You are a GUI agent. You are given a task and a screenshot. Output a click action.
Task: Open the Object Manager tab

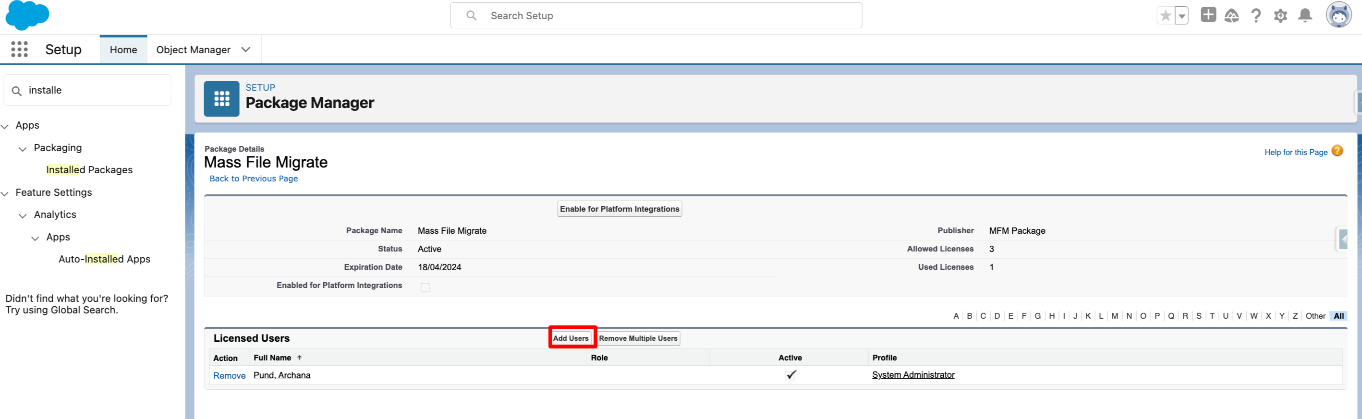[193, 49]
